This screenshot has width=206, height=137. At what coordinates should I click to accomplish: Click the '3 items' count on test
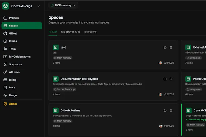[56, 63]
